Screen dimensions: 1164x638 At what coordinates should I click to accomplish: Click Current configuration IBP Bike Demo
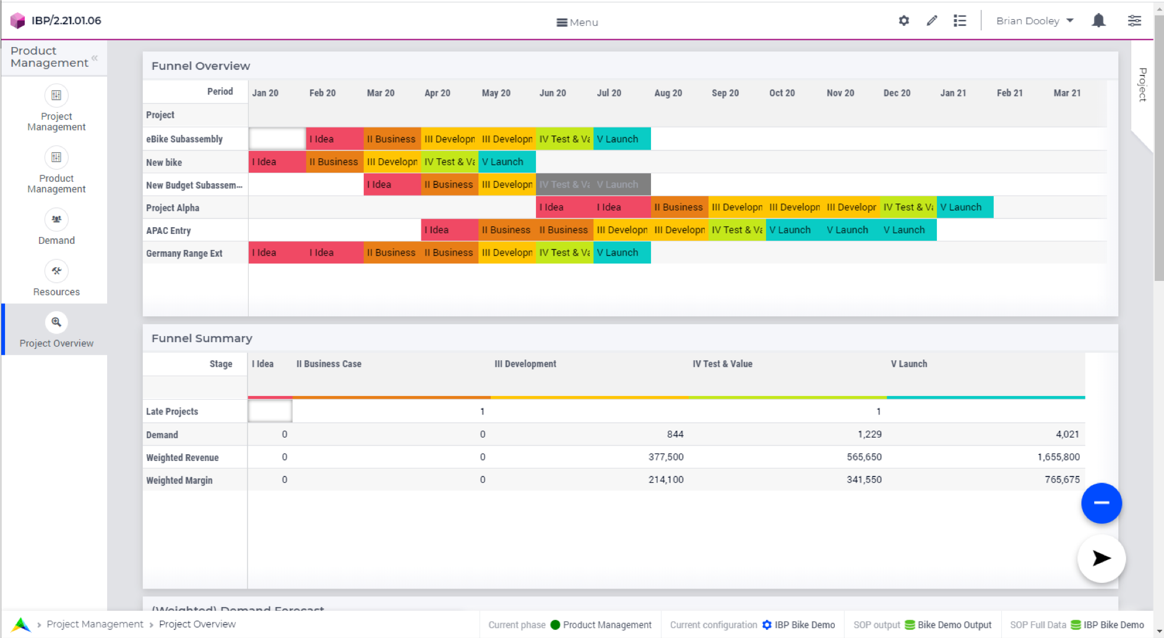(x=752, y=625)
